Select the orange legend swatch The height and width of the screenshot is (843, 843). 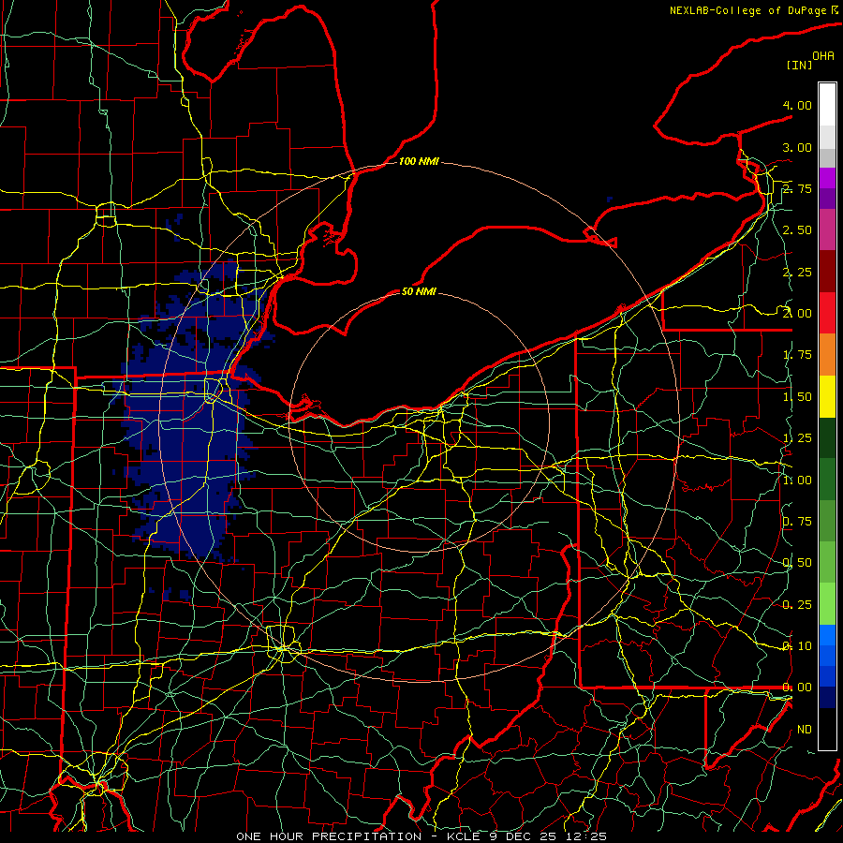(827, 355)
